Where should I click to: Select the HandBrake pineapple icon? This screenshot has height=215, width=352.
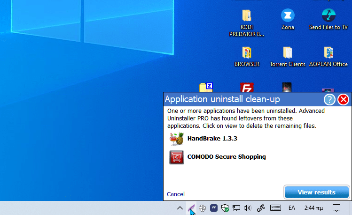(x=176, y=139)
